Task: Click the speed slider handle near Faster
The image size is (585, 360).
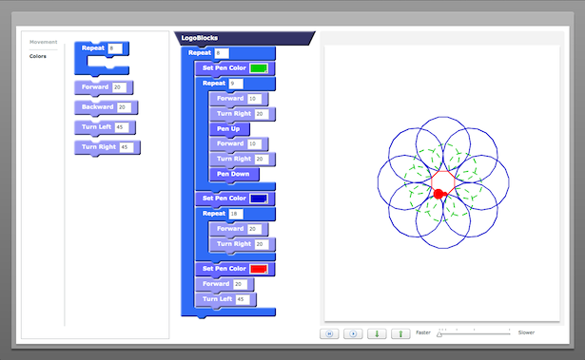Action: click(439, 334)
